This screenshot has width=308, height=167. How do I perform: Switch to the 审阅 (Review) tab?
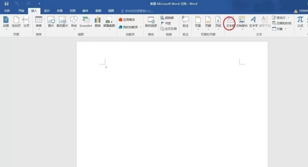(x=98, y=11)
